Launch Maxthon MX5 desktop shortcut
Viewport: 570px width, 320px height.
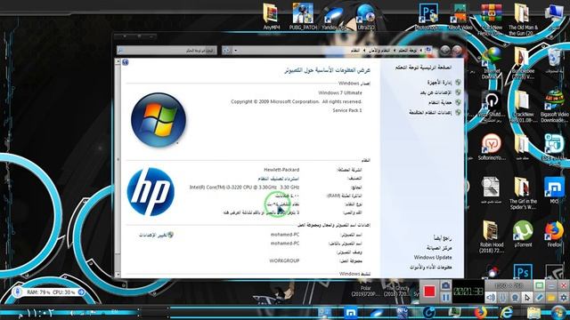(554, 190)
